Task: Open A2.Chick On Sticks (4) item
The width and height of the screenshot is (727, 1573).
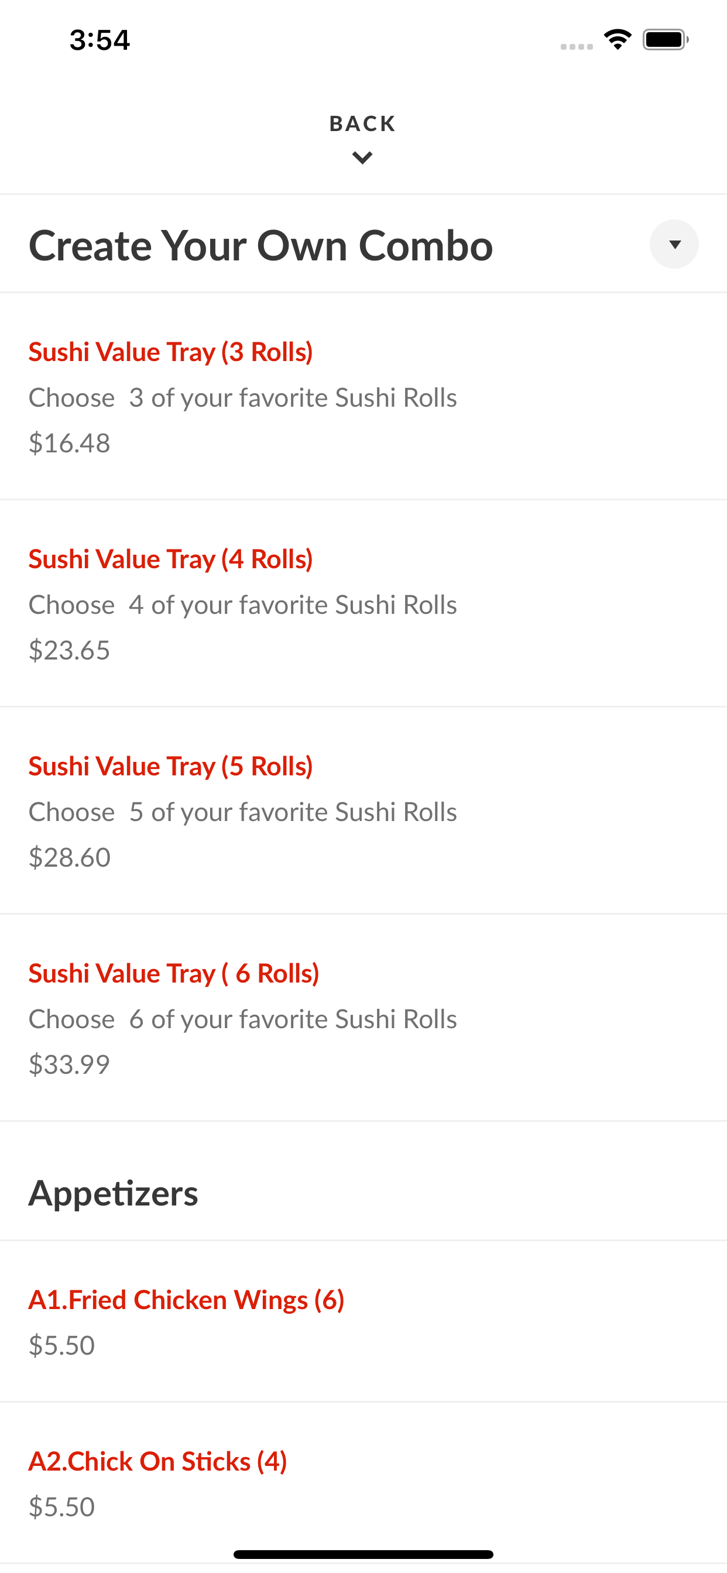Action: tap(364, 1483)
